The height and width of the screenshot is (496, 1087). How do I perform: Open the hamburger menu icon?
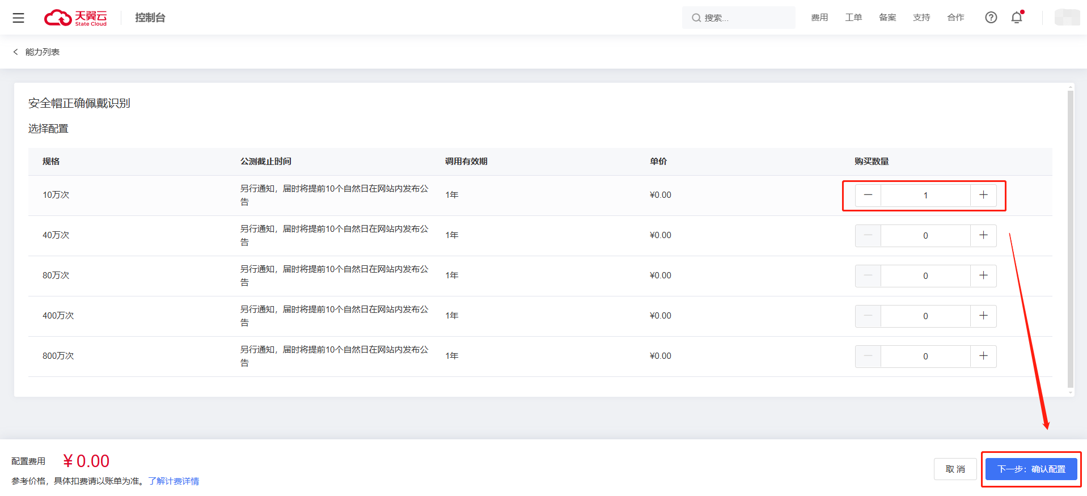pos(18,18)
